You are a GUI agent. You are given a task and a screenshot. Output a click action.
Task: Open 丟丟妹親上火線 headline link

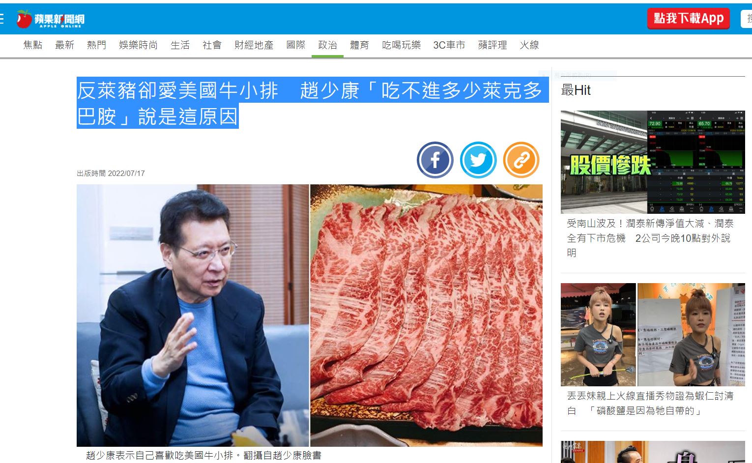click(x=650, y=403)
